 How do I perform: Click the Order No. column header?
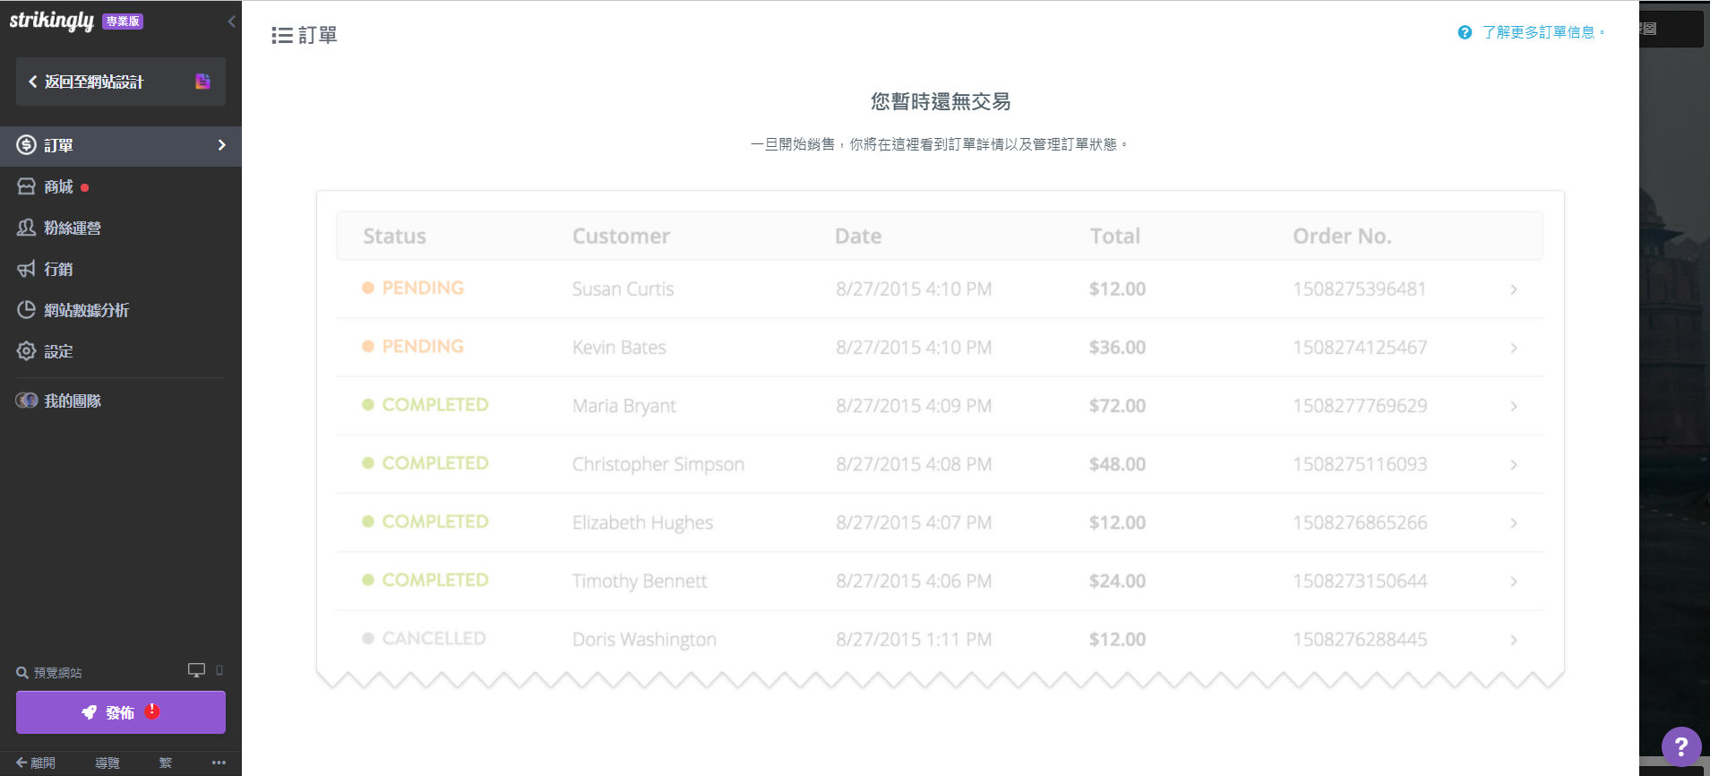1342,236
